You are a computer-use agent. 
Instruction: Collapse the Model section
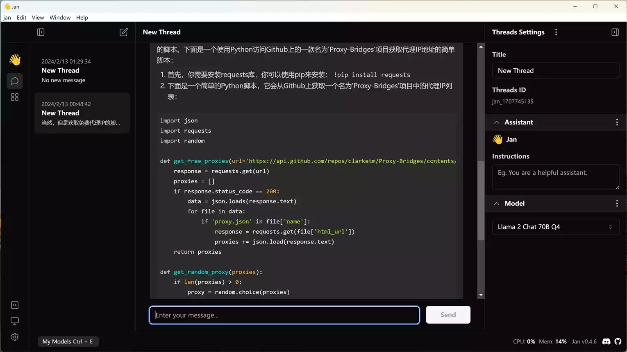pos(497,203)
